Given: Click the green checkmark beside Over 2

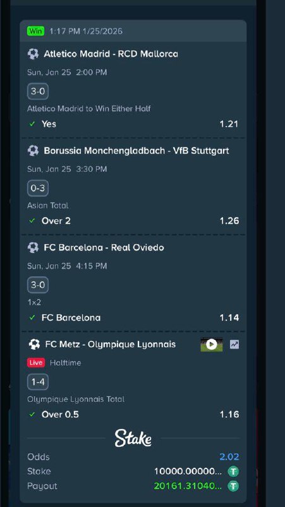Looking at the screenshot, I should tap(32, 221).
